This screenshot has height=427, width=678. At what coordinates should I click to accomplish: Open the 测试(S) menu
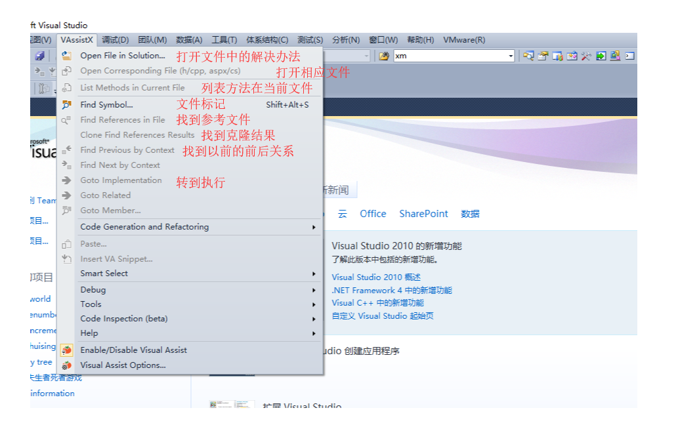click(x=310, y=40)
